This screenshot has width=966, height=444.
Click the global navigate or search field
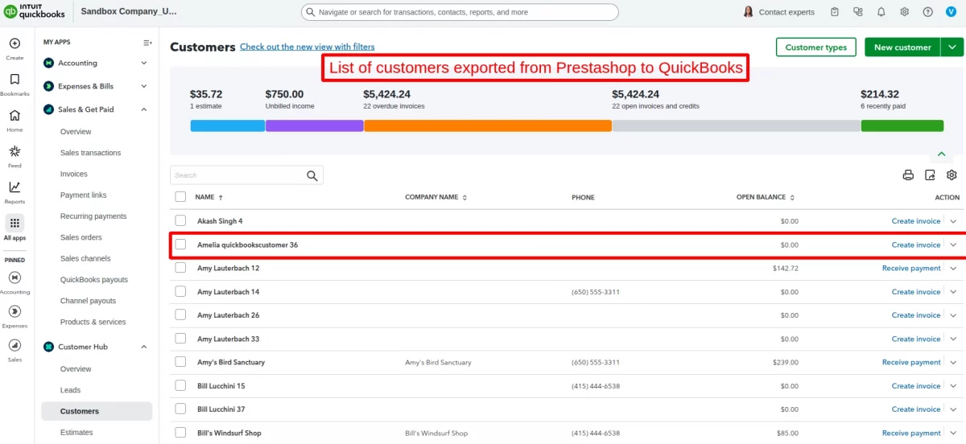[x=460, y=12]
